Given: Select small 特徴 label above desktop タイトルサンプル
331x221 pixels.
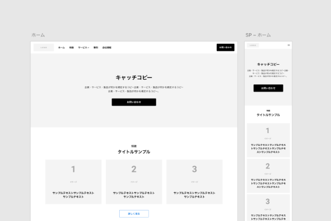Looking at the screenshot, I should click(x=134, y=146).
